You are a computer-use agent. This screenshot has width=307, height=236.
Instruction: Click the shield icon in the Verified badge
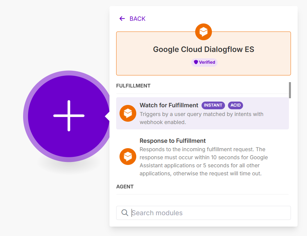196,62
